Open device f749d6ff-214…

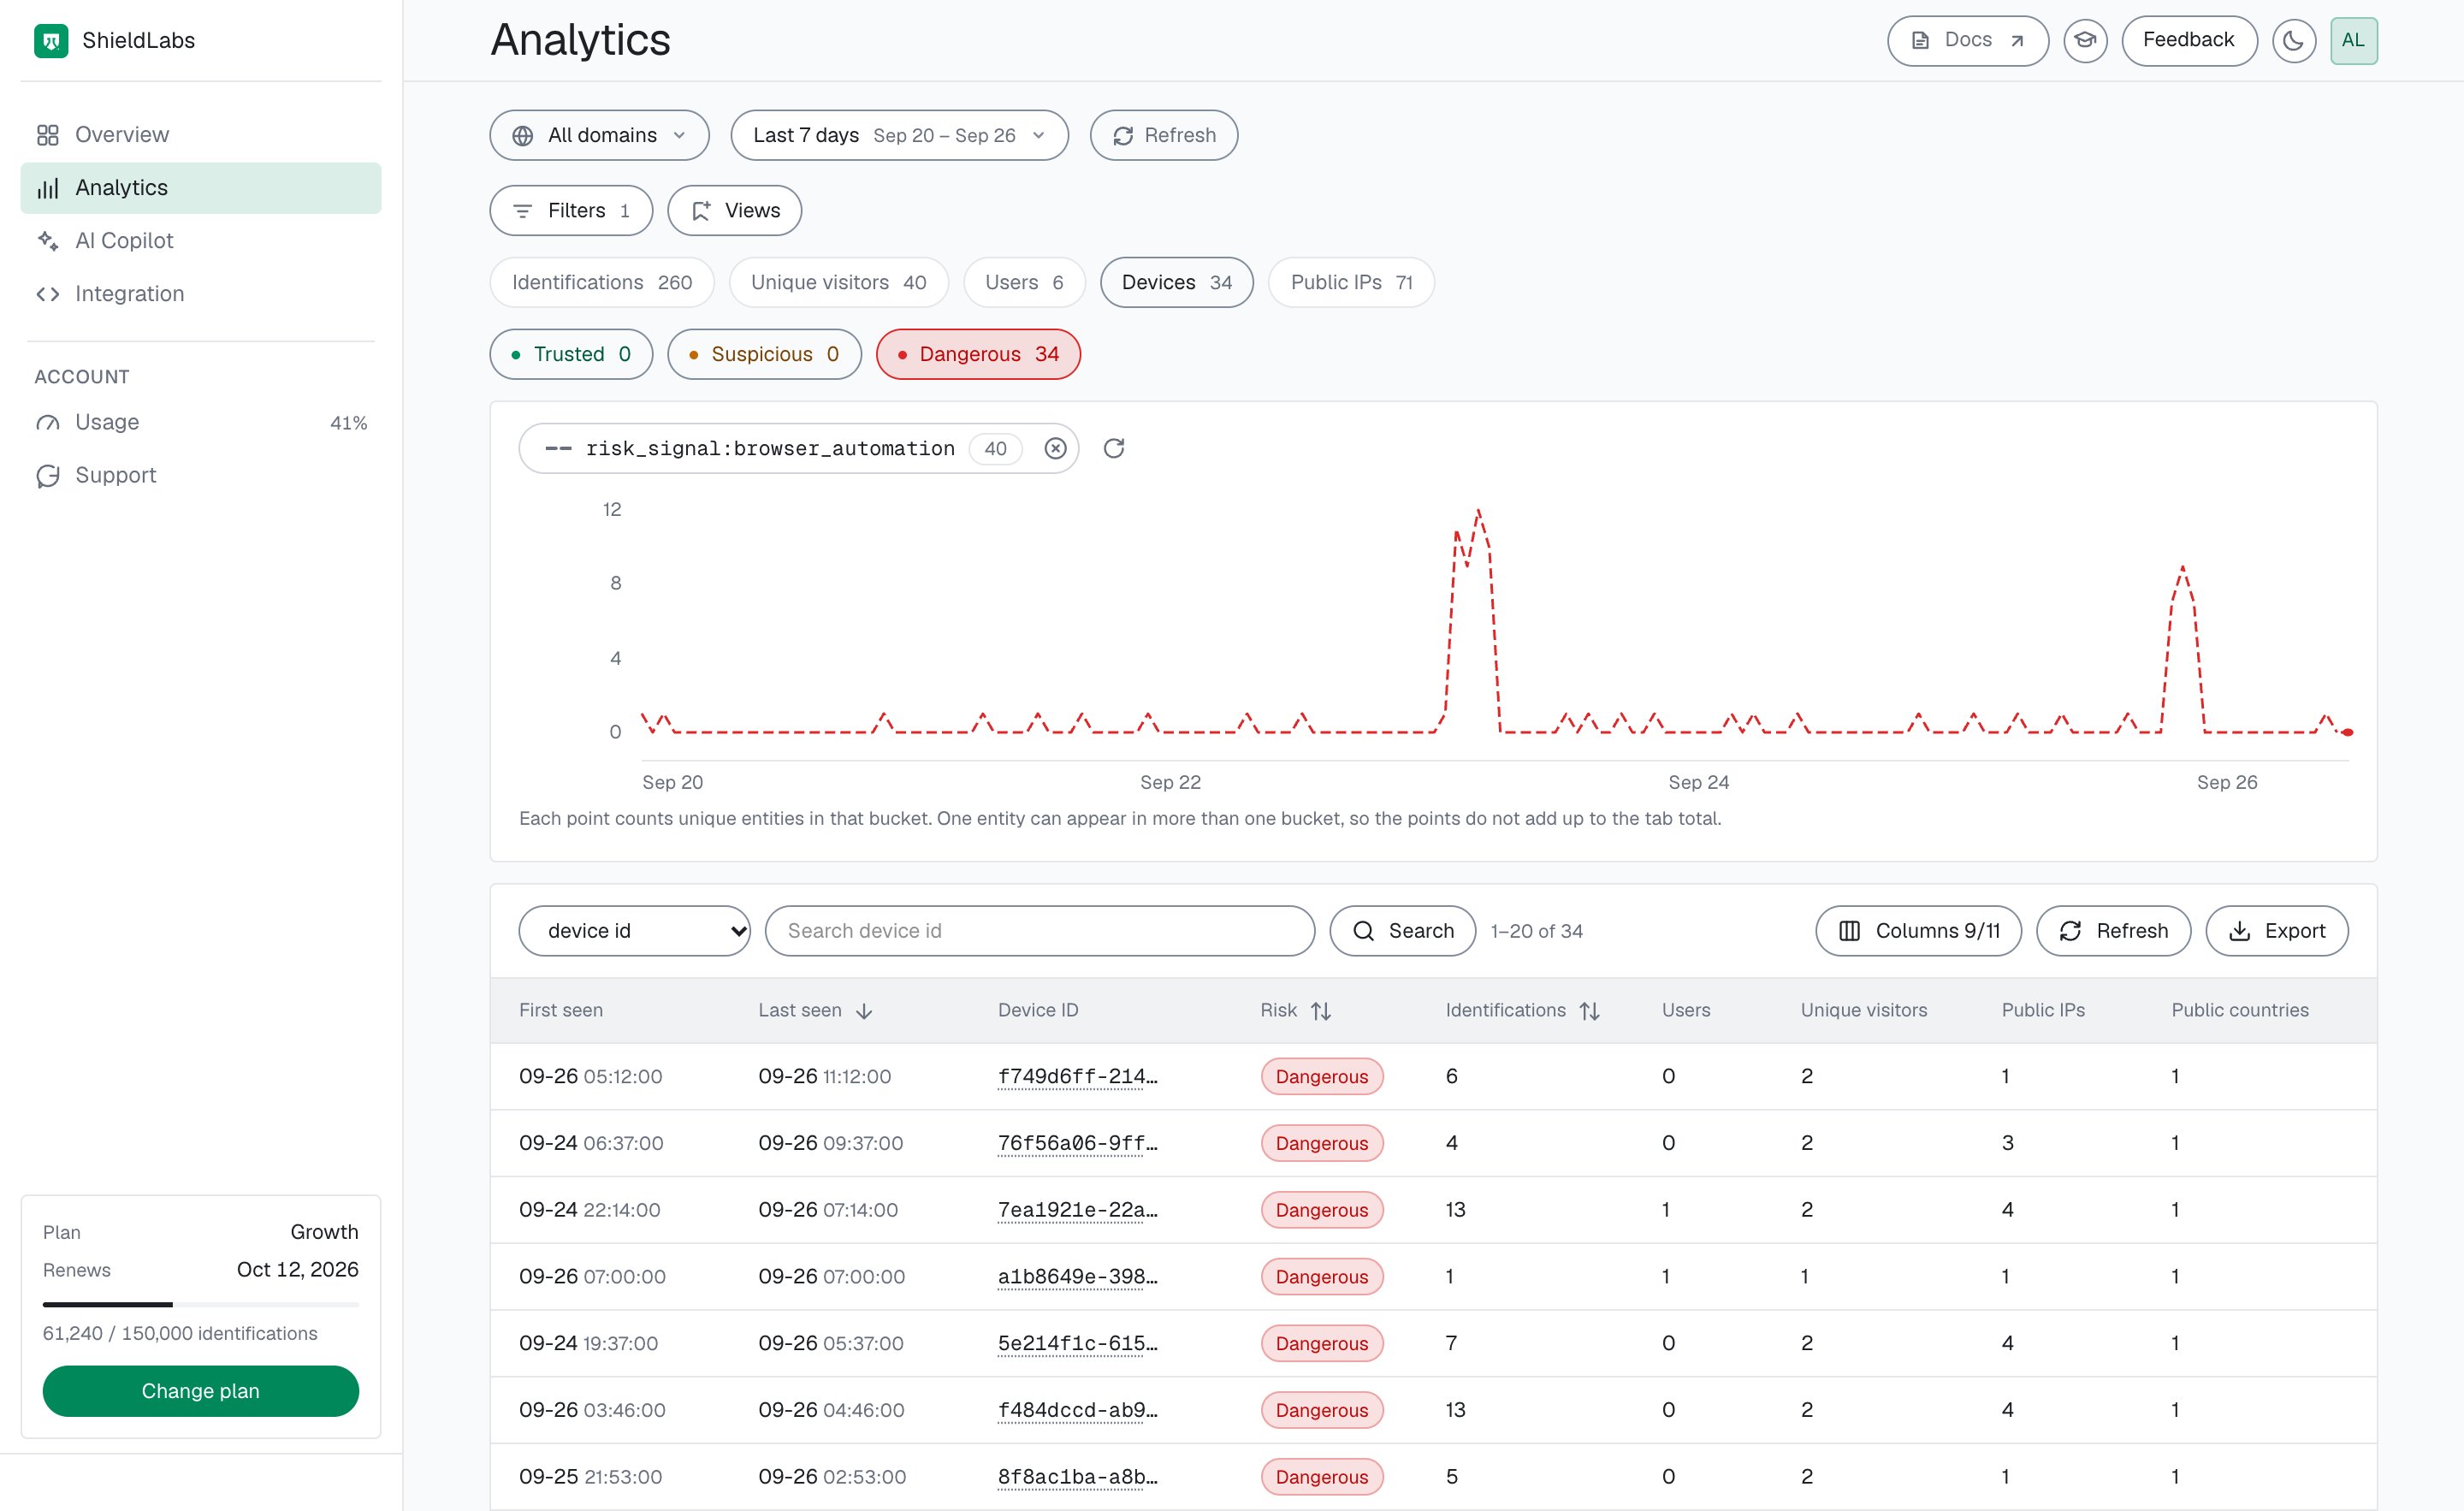[x=1077, y=1077]
